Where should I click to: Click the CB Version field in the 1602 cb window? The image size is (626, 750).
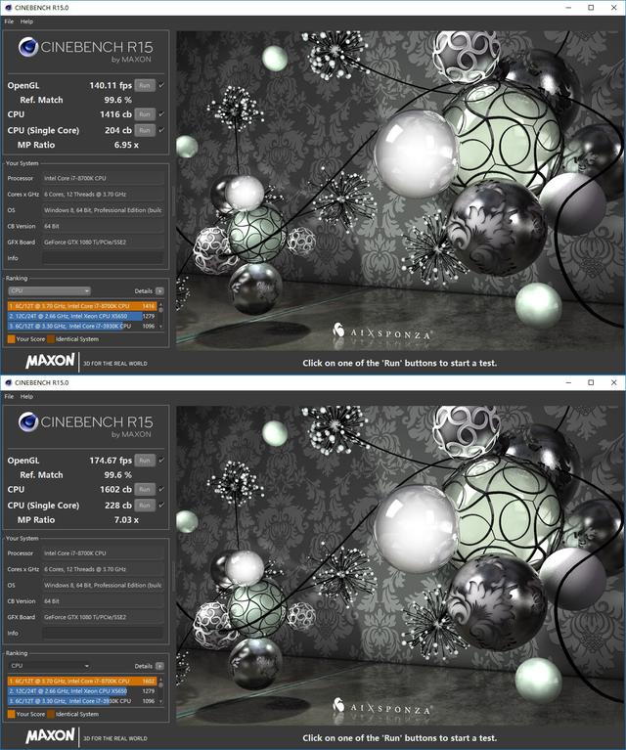[103, 601]
